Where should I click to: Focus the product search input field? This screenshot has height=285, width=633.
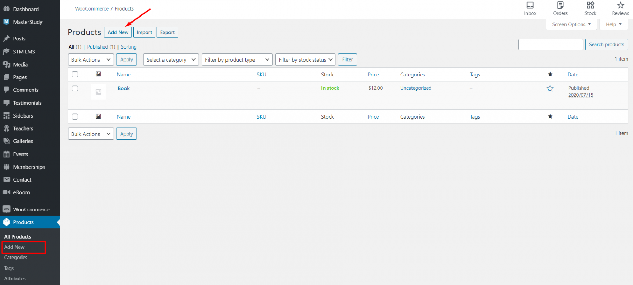(550, 45)
